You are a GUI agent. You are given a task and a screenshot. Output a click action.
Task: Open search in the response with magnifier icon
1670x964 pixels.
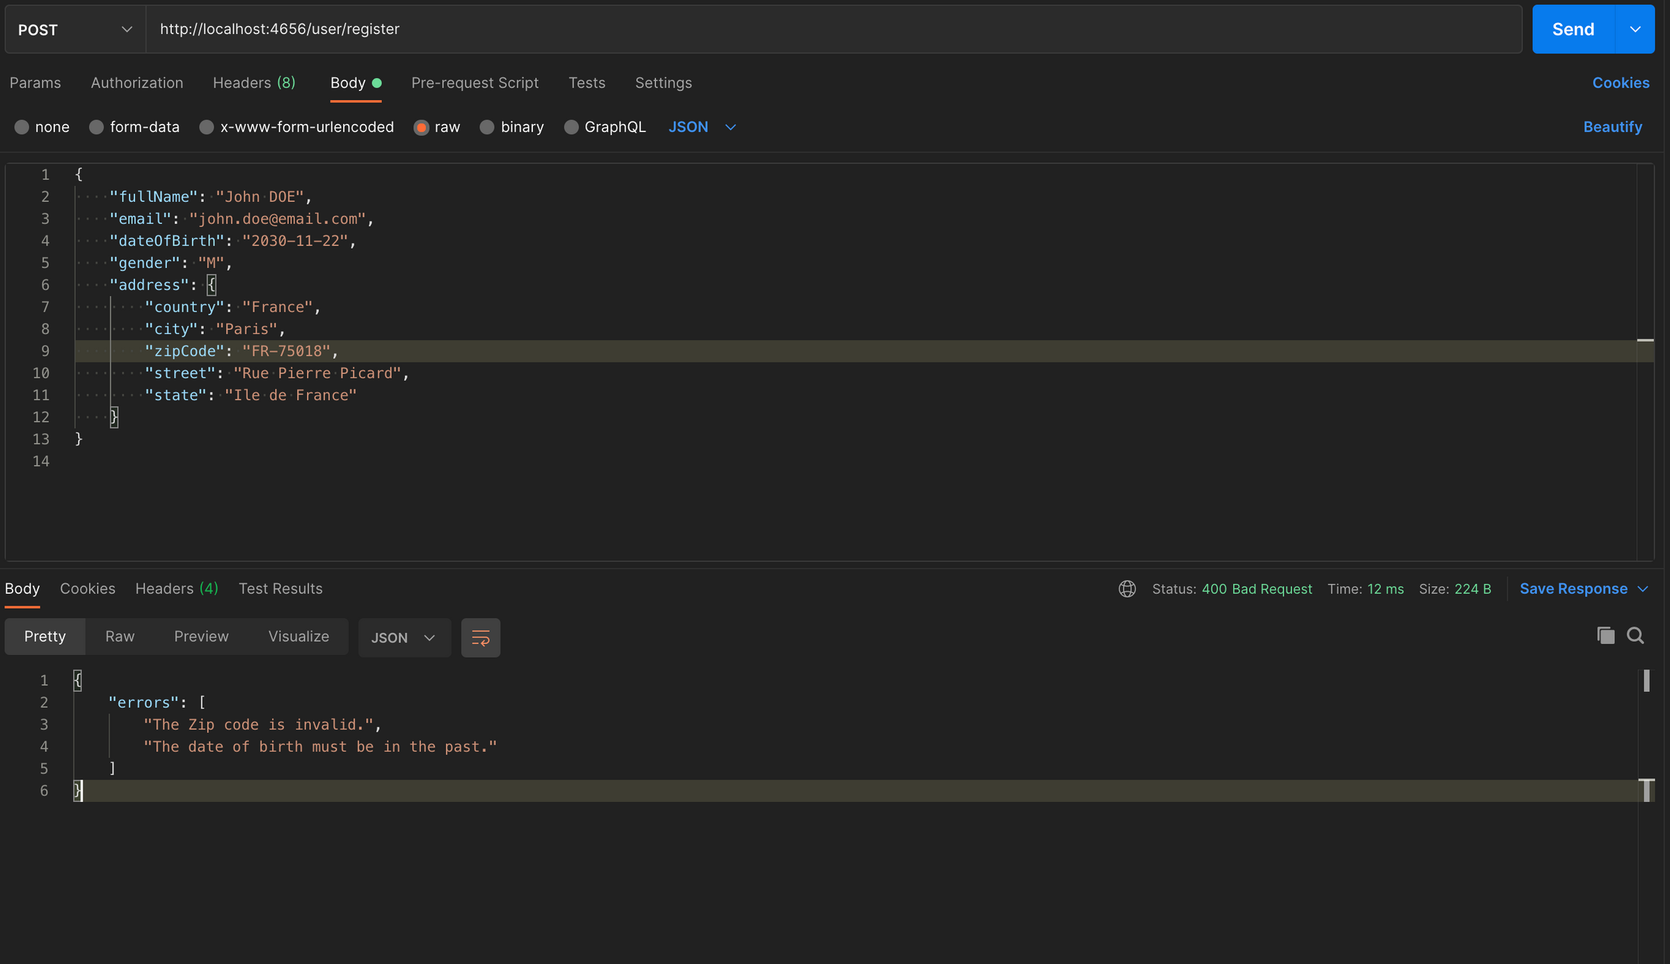[x=1635, y=635]
